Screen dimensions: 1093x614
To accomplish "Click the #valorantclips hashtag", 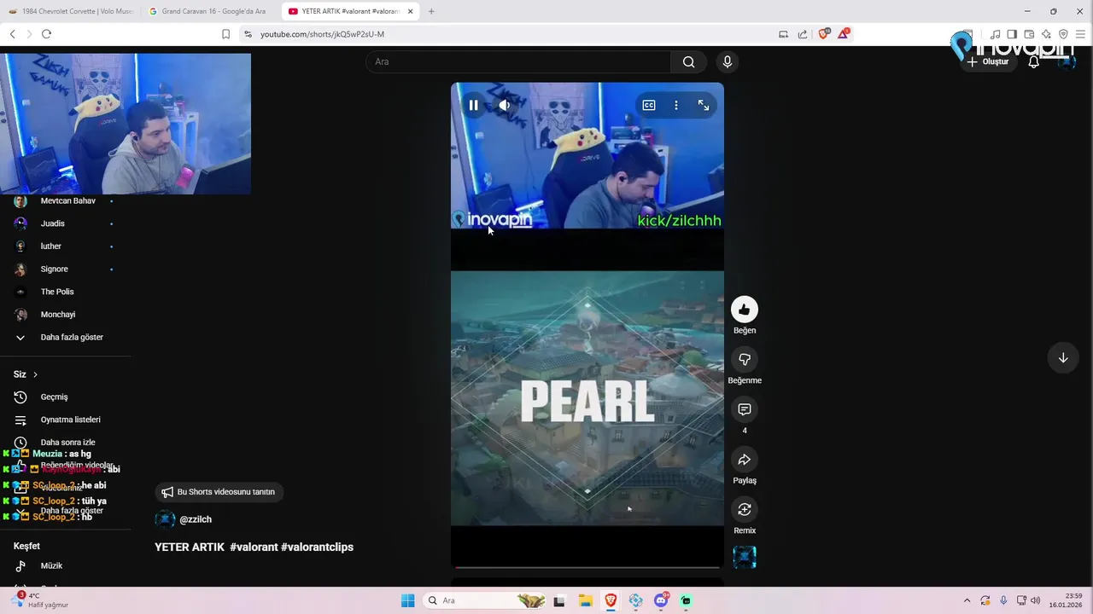I will coord(317,547).
